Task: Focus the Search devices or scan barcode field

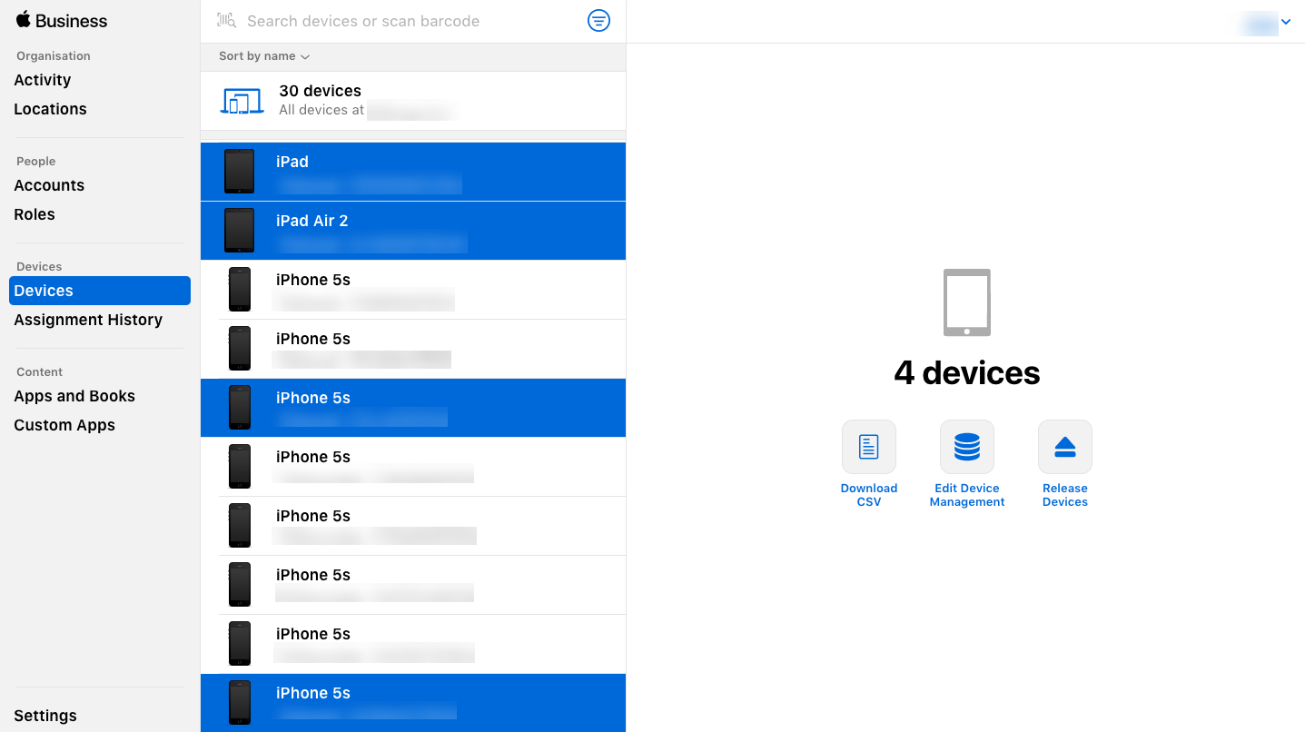Action: pyautogui.click(x=413, y=21)
